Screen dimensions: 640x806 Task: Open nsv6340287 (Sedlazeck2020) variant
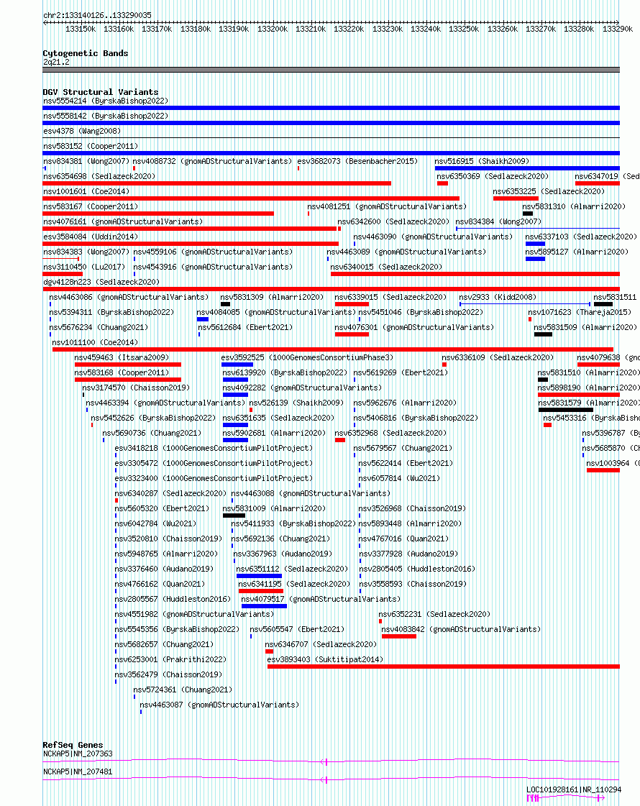pyautogui.click(x=170, y=493)
